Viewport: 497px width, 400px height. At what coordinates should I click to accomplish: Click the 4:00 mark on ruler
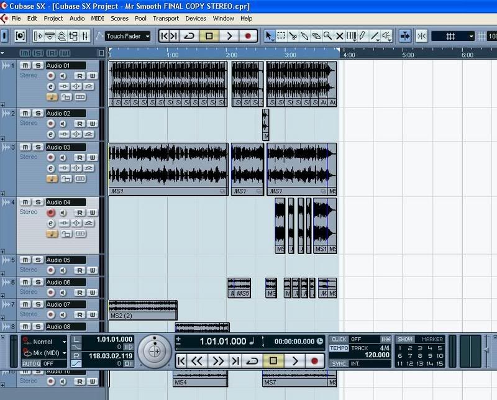coord(349,55)
